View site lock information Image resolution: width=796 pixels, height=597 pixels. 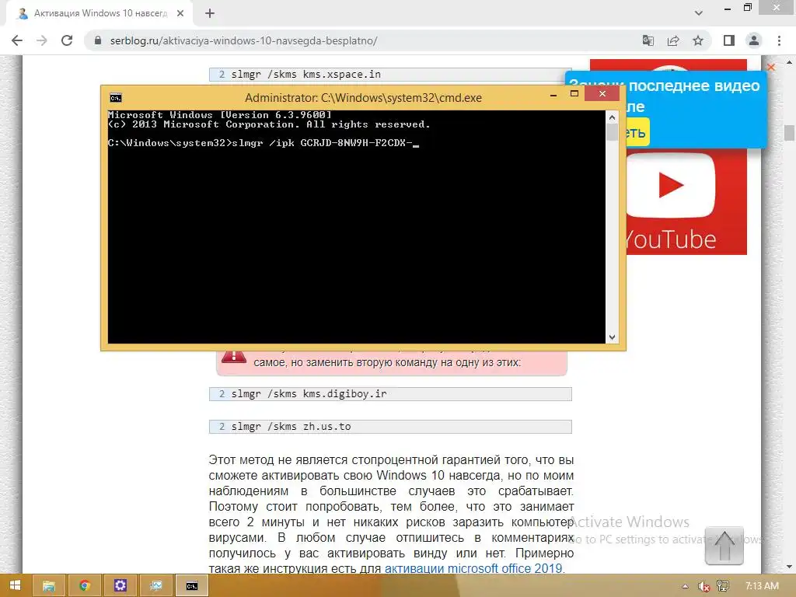click(98, 40)
